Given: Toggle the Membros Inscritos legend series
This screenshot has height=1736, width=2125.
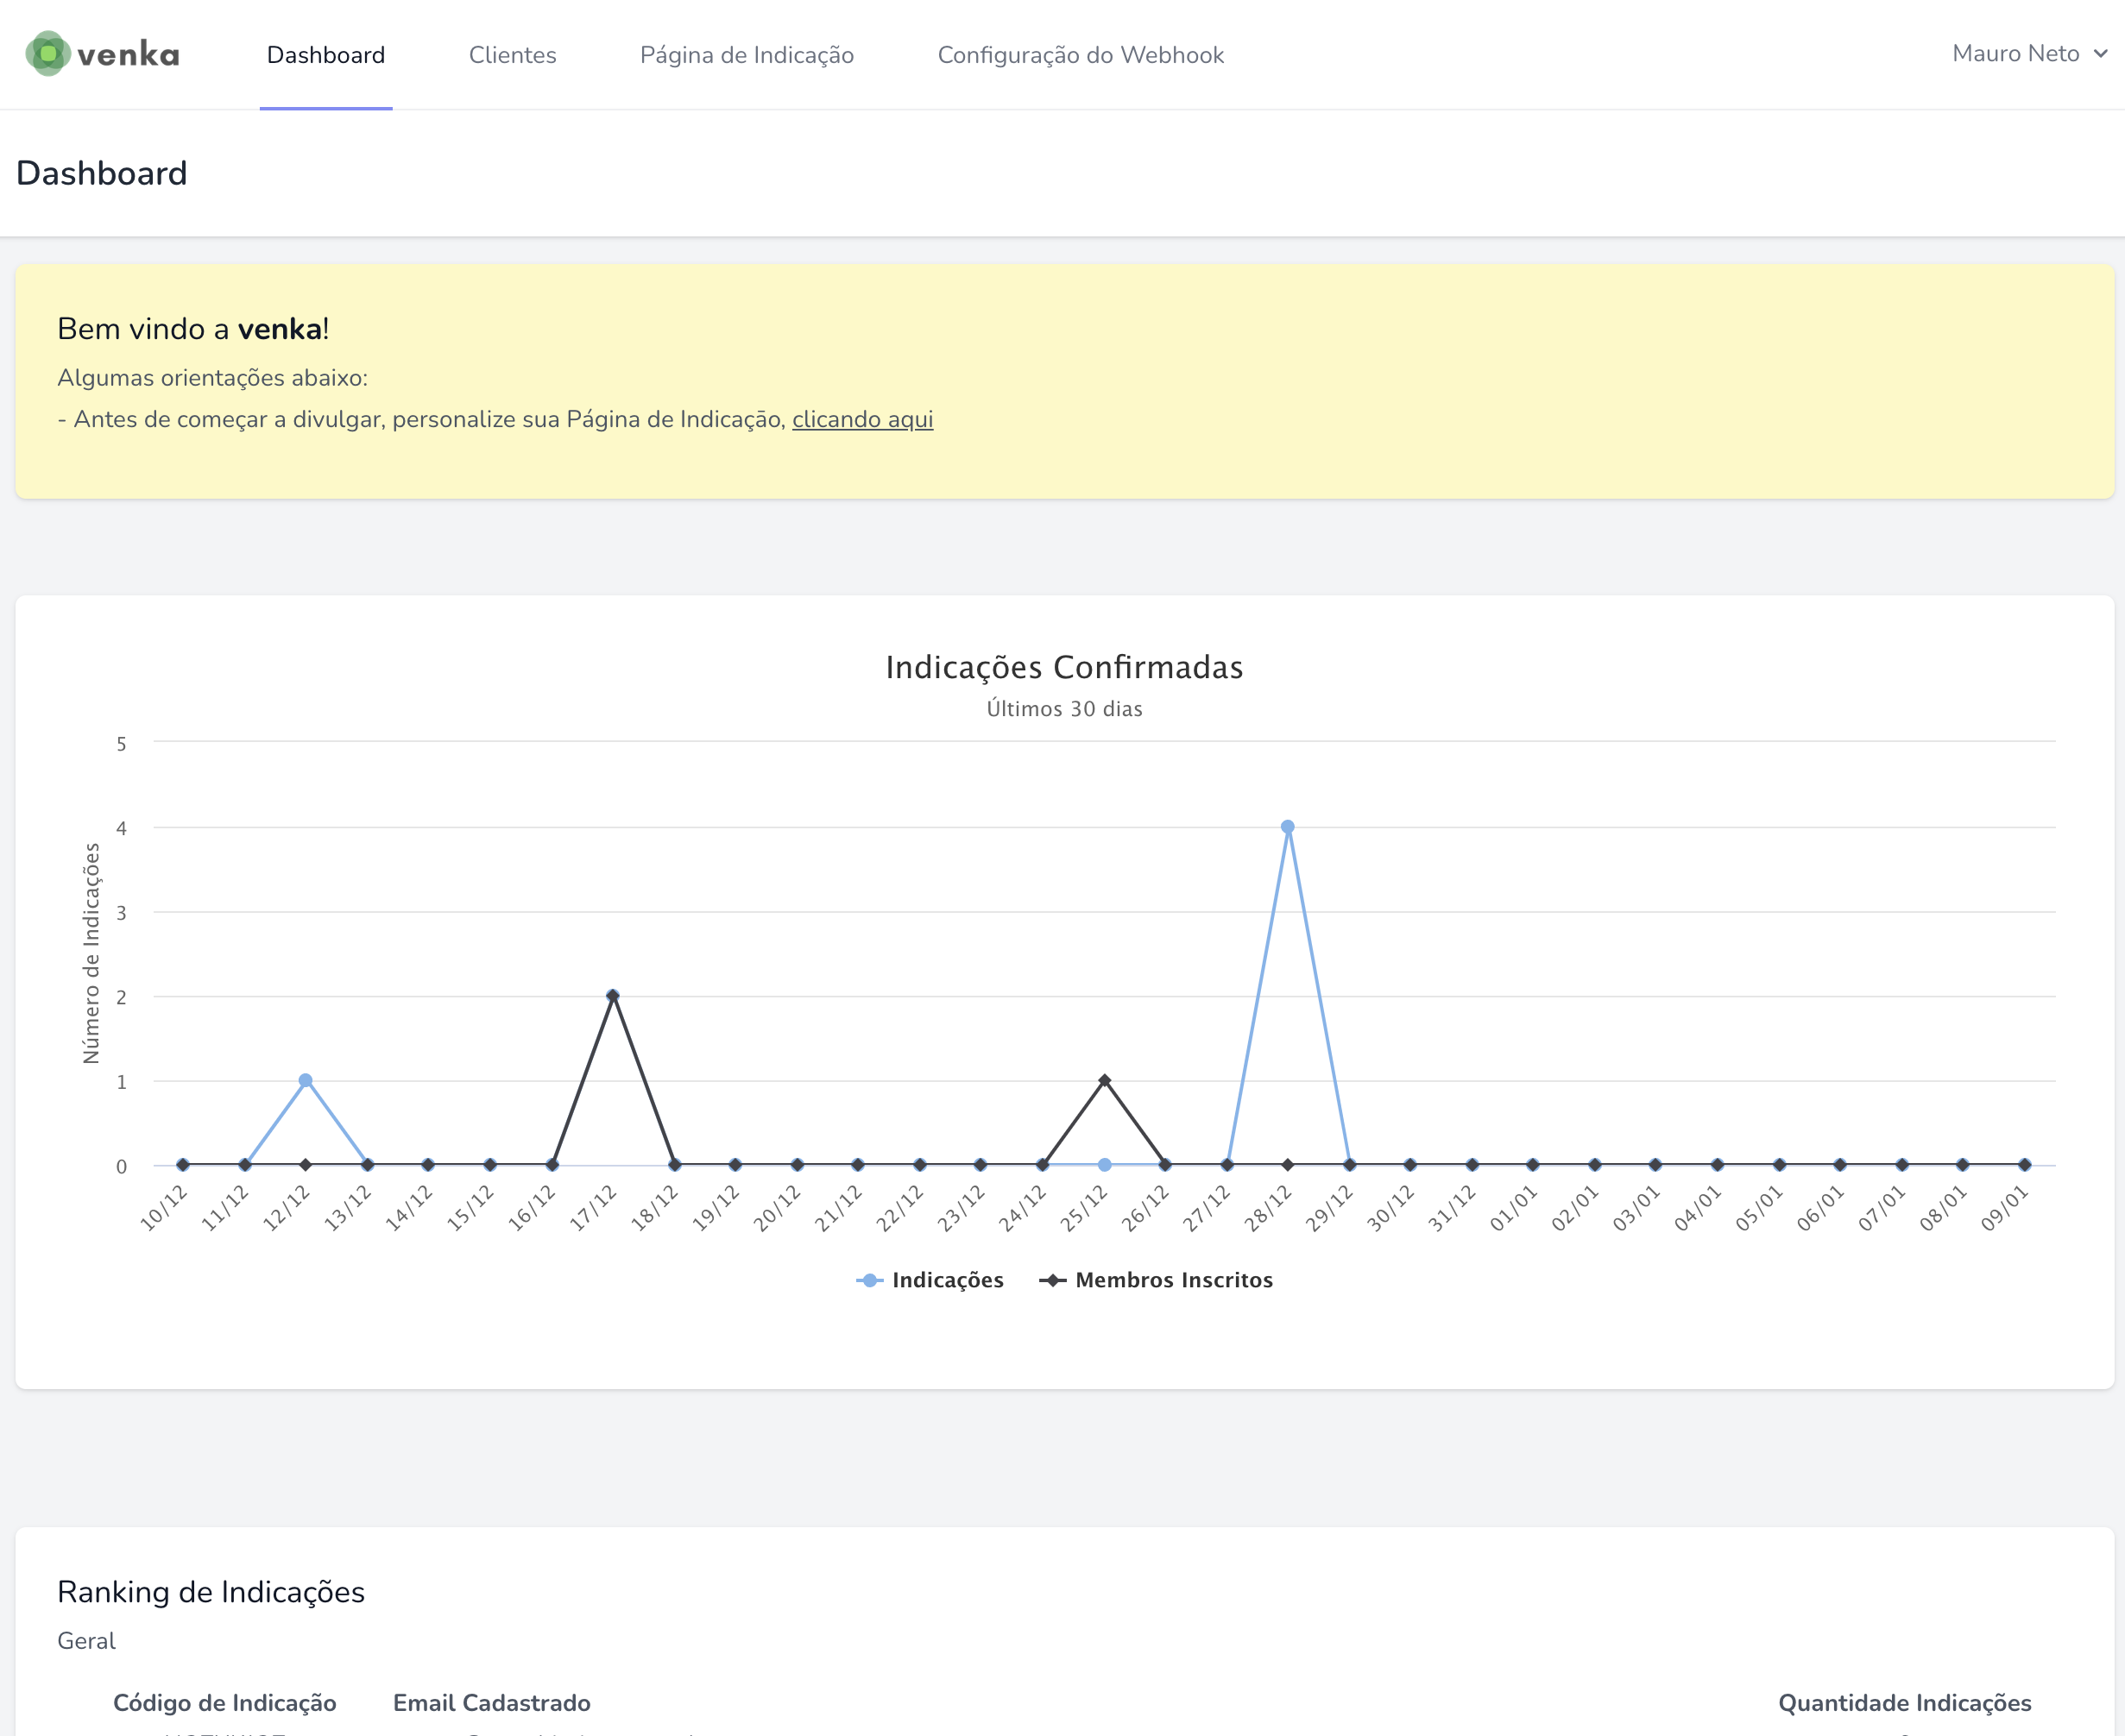Looking at the screenshot, I should 1157,1280.
